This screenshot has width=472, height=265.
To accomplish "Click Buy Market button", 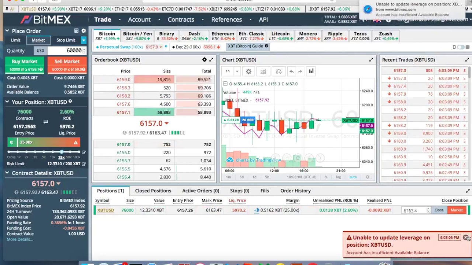I will click(x=24, y=65).
